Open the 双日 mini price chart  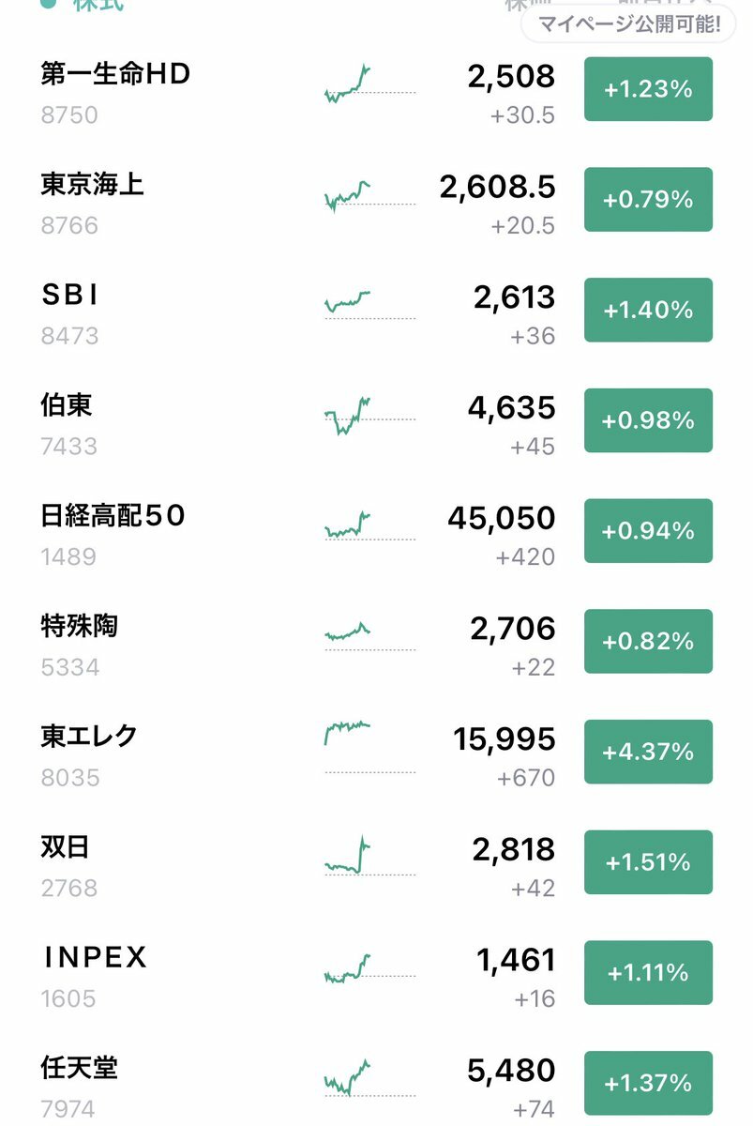click(x=369, y=857)
